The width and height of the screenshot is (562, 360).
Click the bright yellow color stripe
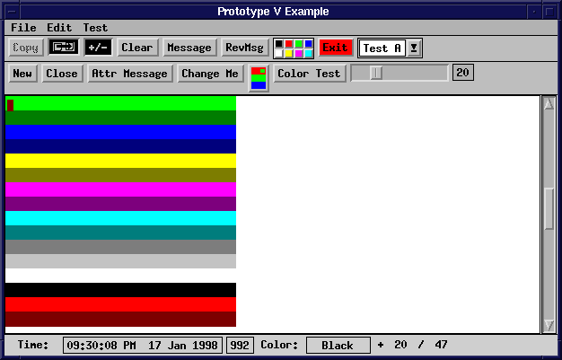point(120,161)
